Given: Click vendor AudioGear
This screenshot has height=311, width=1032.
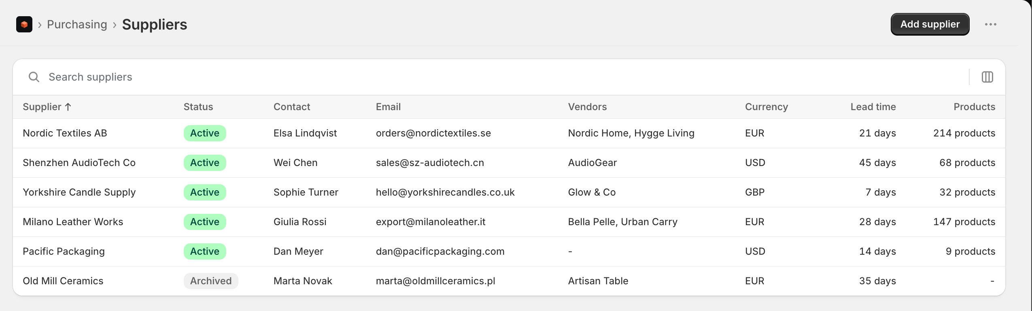Looking at the screenshot, I should click(592, 163).
